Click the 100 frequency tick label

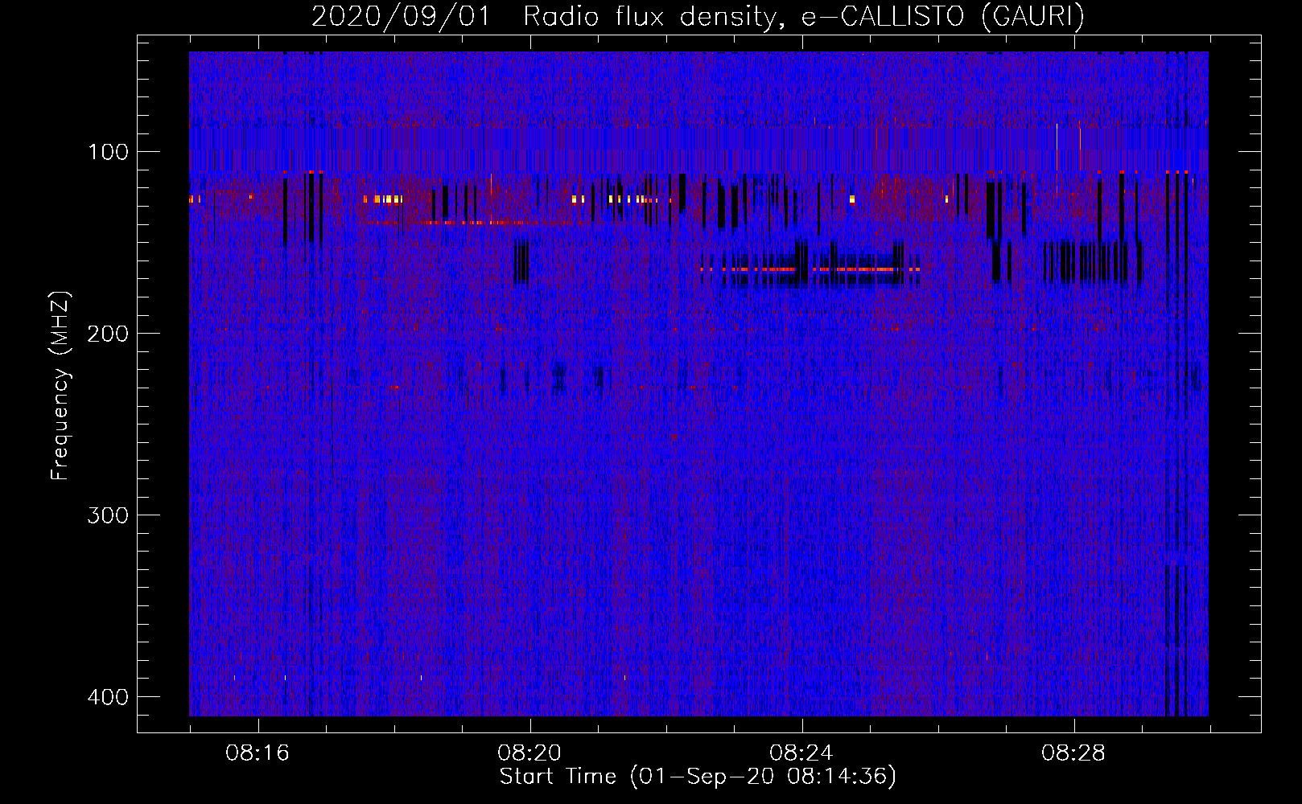click(108, 152)
